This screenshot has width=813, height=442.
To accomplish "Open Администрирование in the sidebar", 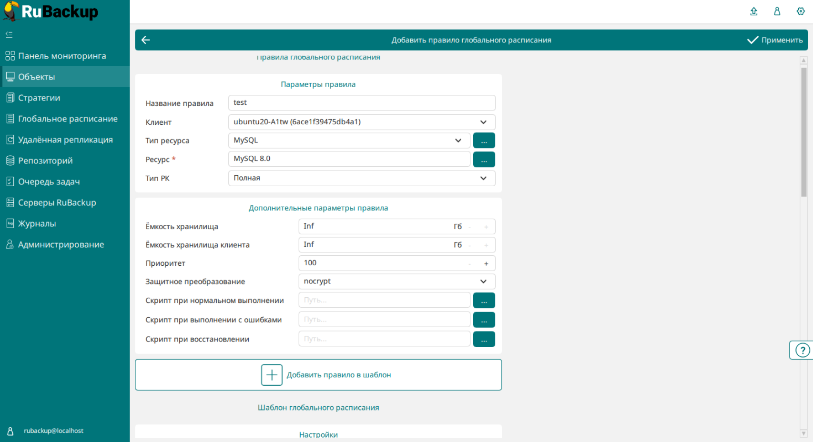I will 61,244.
